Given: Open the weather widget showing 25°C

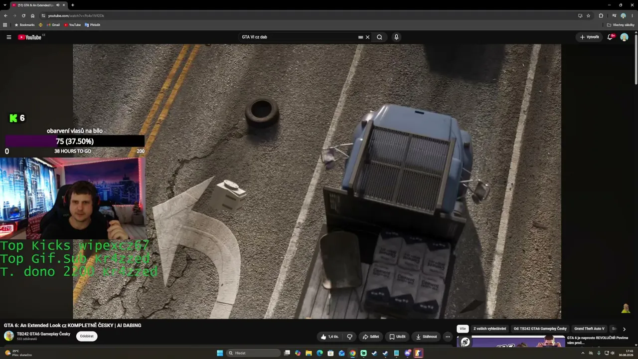Looking at the screenshot, I should click(18, 353).
